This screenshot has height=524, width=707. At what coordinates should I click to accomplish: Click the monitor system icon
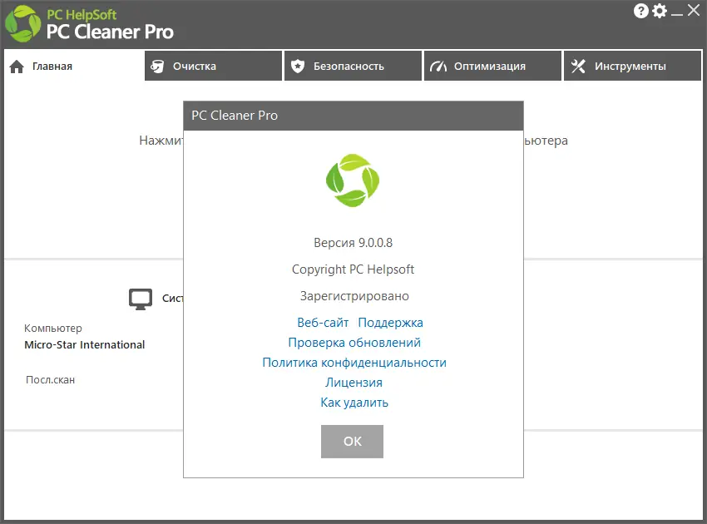click(141, 299)
